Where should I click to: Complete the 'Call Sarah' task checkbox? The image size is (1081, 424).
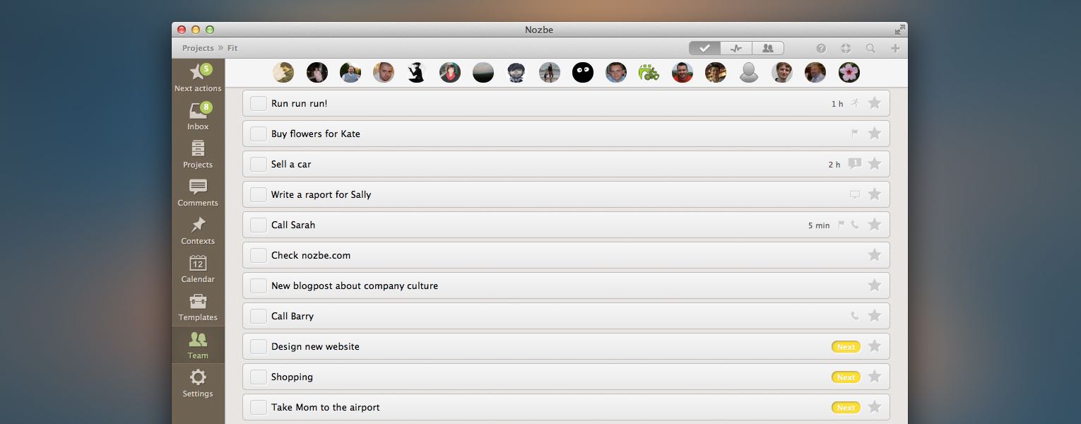pos(259,225)
